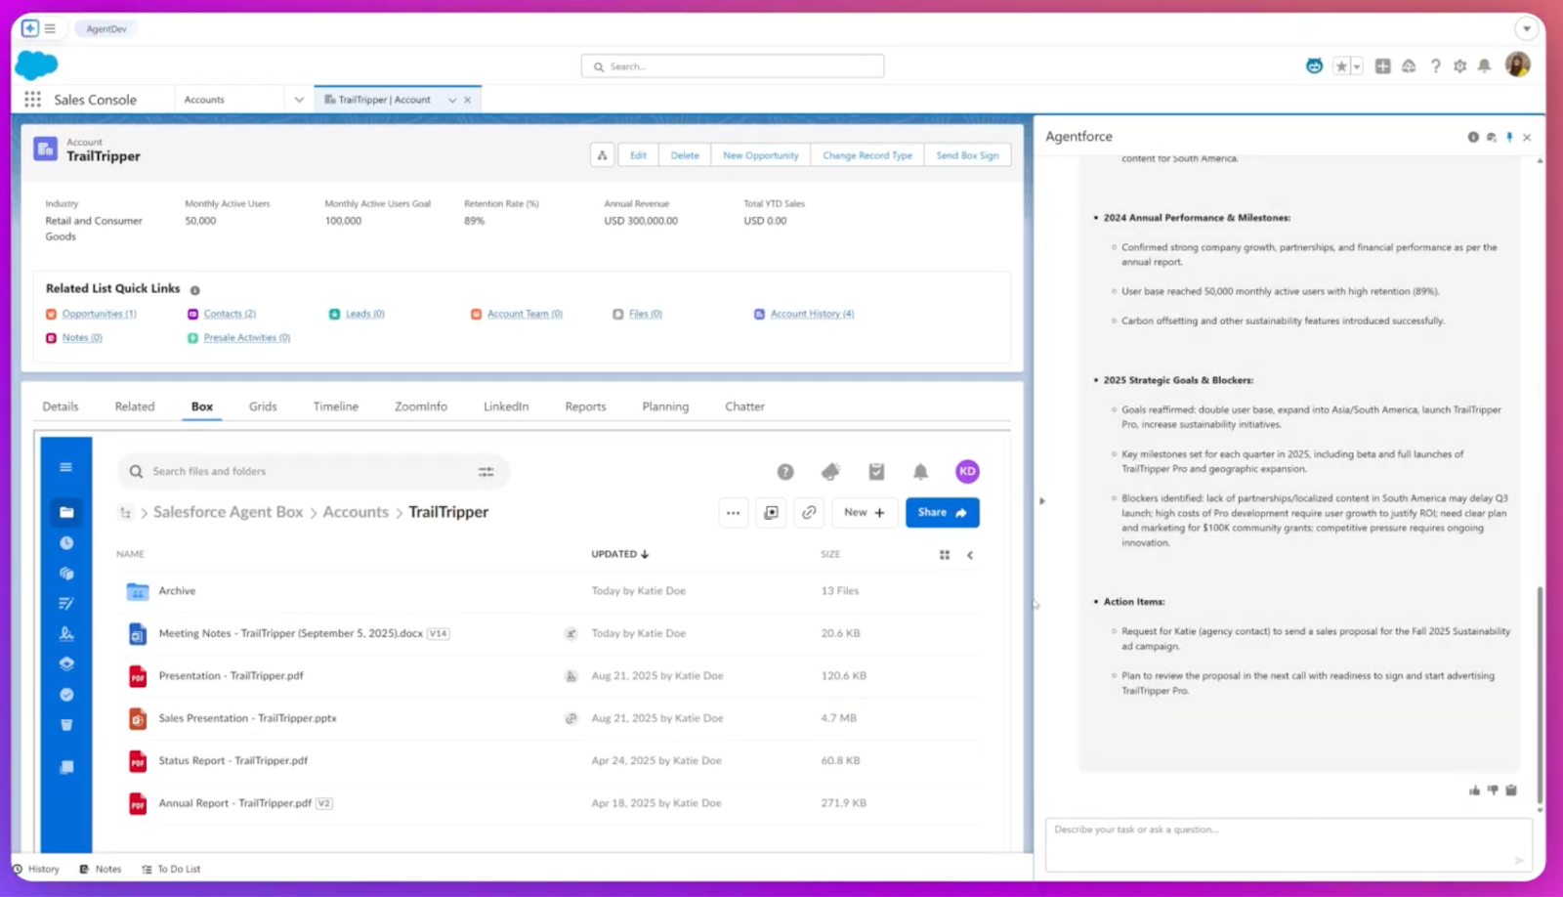1563x897 pixels.
Task: Open the ZoomInfo tab
Action: [x=420, y=406]
